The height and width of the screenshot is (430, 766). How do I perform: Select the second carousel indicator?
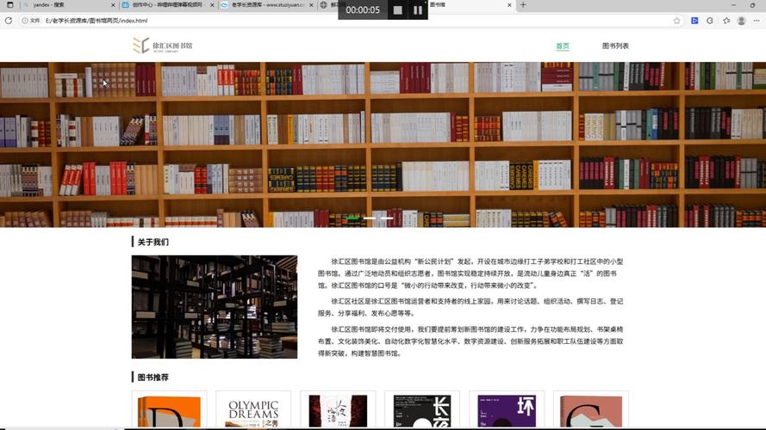tap(370, 218)
